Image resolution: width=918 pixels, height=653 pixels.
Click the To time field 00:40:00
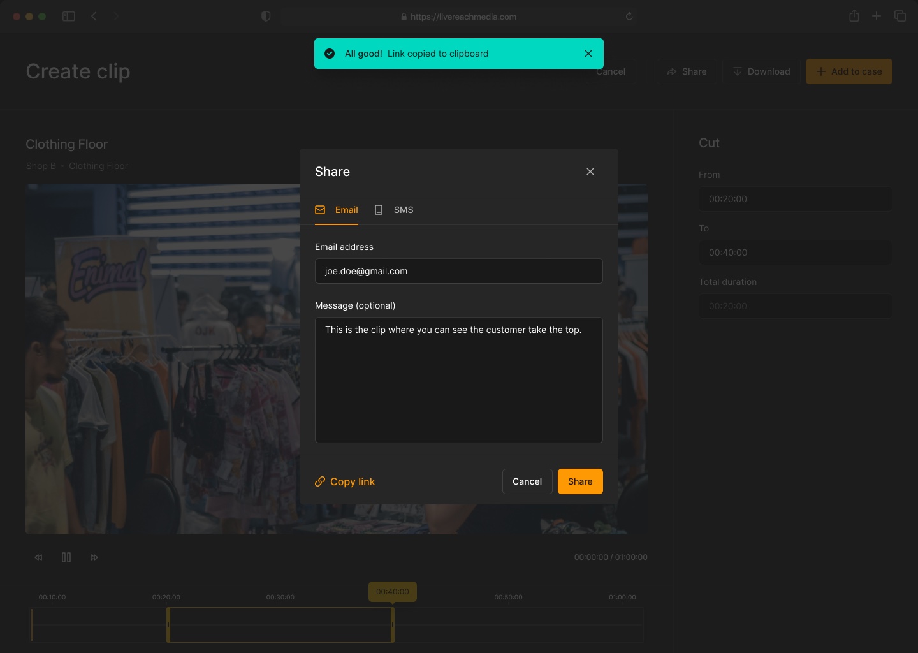796,253
